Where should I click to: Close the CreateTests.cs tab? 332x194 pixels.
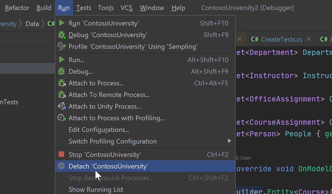click(x=309, y=39)
